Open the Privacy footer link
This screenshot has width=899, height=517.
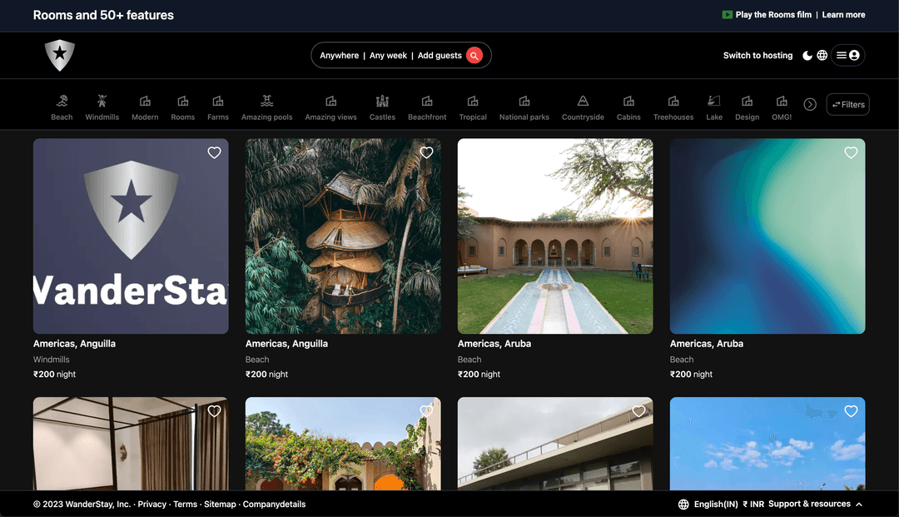(152, 505)
